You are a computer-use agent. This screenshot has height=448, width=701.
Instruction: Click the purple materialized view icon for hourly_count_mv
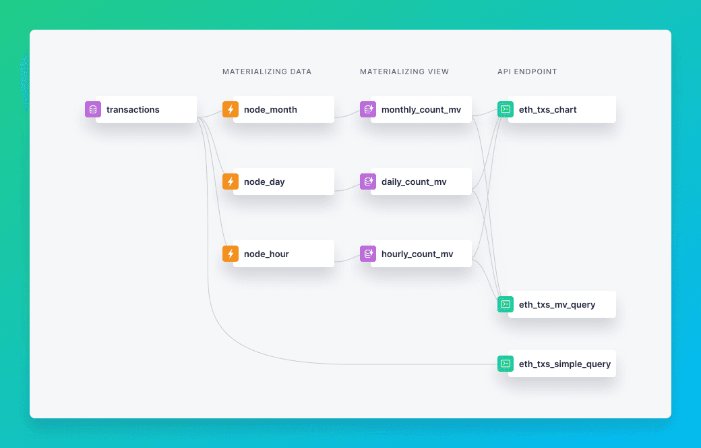tap(368, 254)
